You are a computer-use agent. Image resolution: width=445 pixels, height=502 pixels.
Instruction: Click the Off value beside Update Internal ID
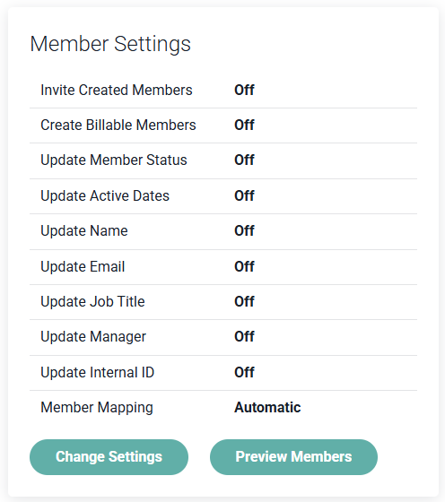pos(244,372)
